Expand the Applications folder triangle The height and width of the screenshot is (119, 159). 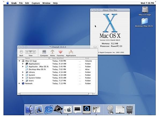pos(23,64)
